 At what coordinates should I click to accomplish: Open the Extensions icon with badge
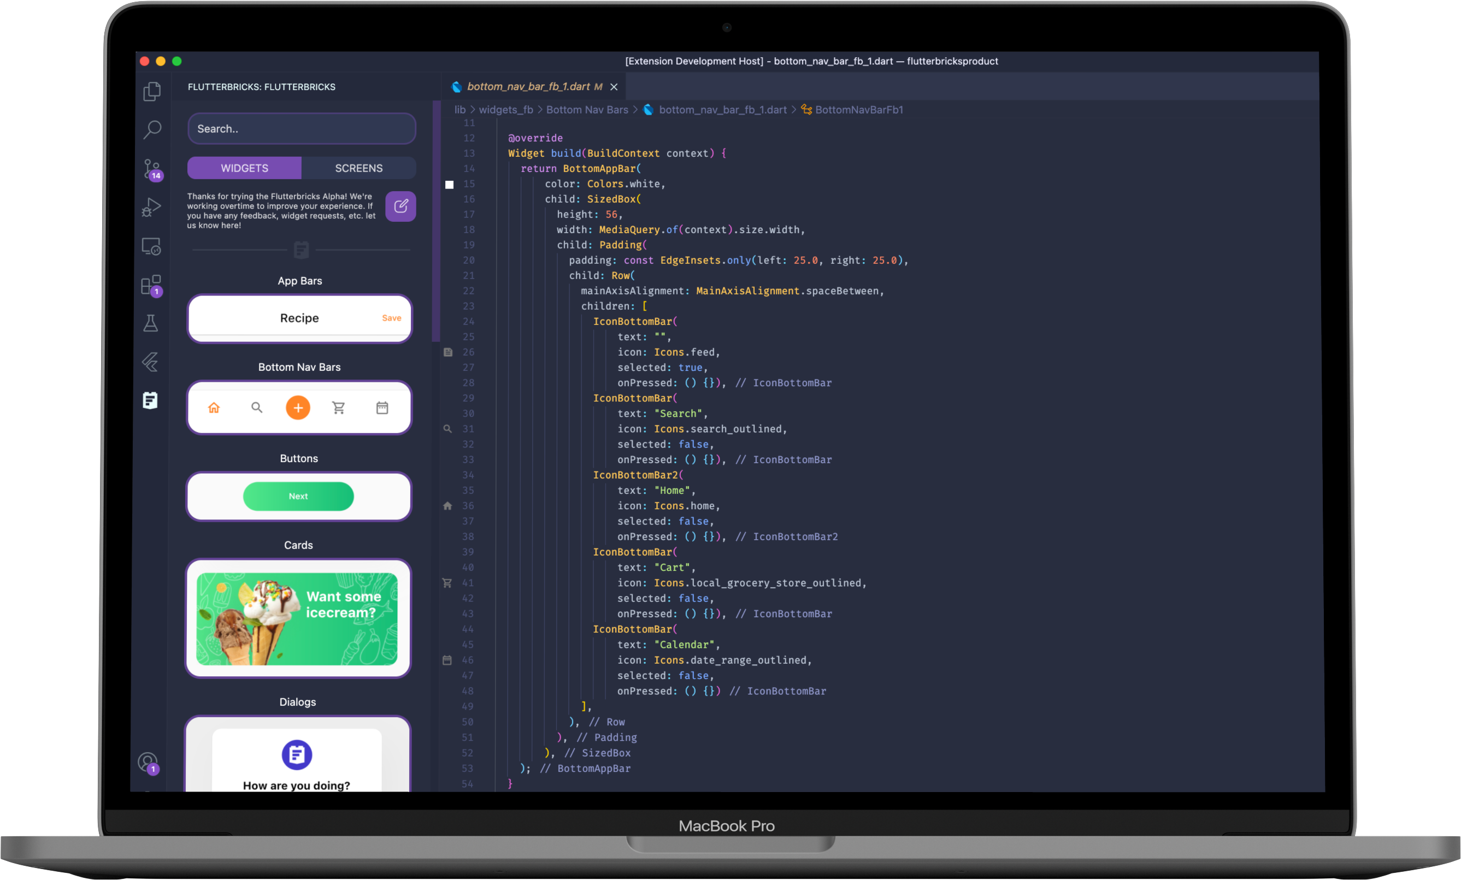(x=151, y=285)
